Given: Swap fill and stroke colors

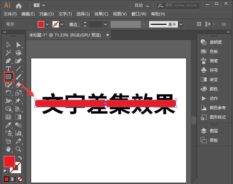Looking at the screenshot, I should [20, 158].
